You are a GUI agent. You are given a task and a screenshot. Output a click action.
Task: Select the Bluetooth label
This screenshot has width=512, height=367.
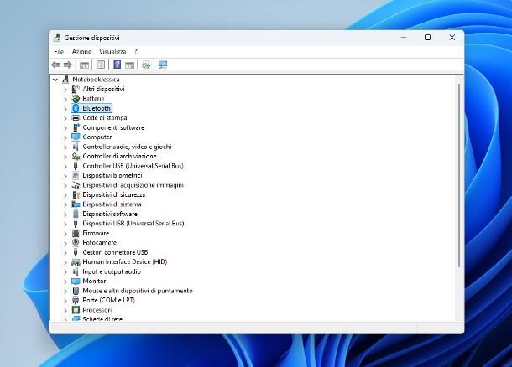click(97, 108)
